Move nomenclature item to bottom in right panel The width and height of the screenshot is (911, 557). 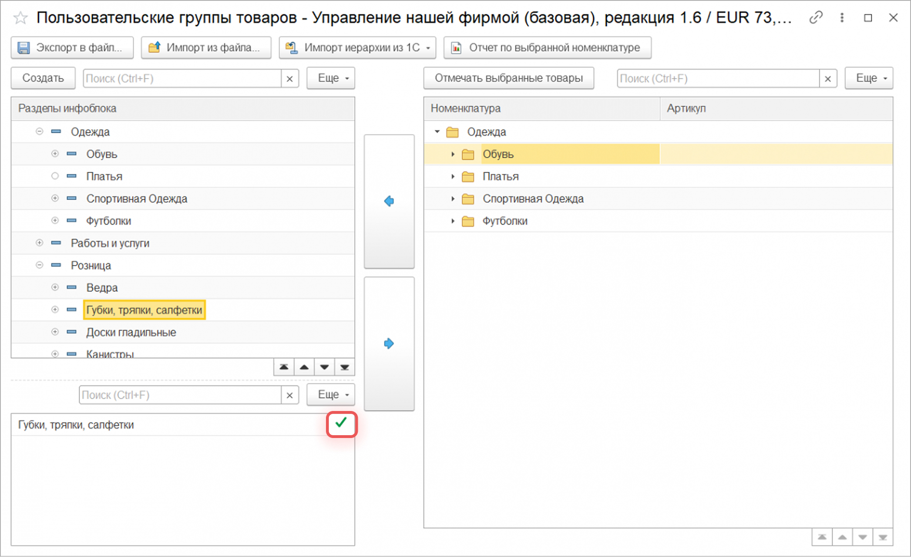pyautogui.click(x=883, y=538)
